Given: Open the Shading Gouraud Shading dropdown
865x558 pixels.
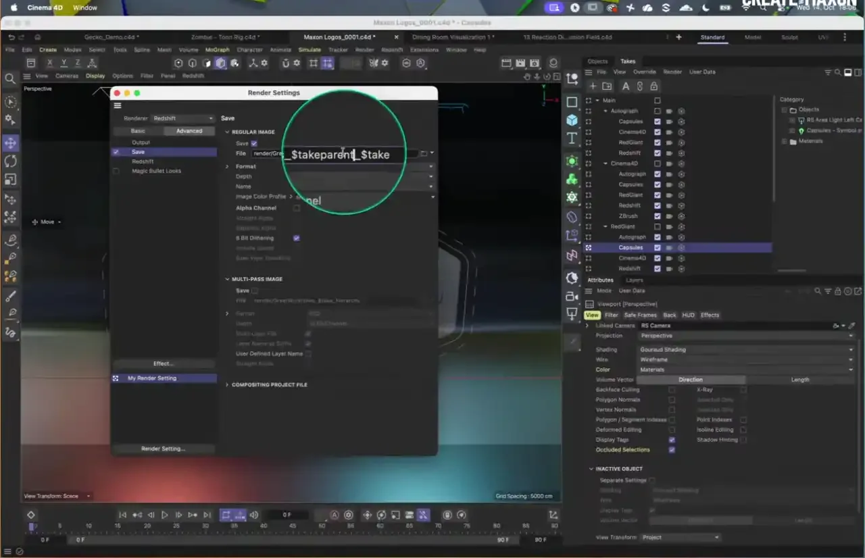Looking at the screenshot, I should pos(746,350).
